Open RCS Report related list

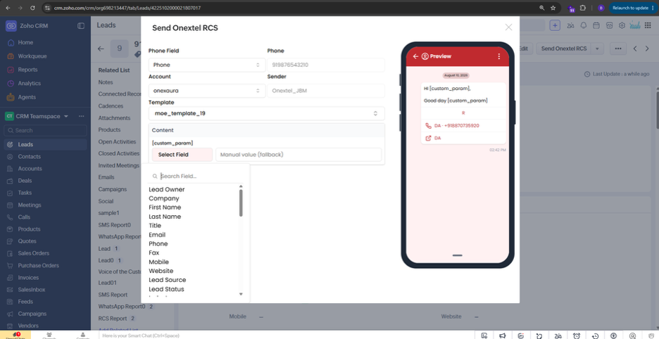point(113,319)
